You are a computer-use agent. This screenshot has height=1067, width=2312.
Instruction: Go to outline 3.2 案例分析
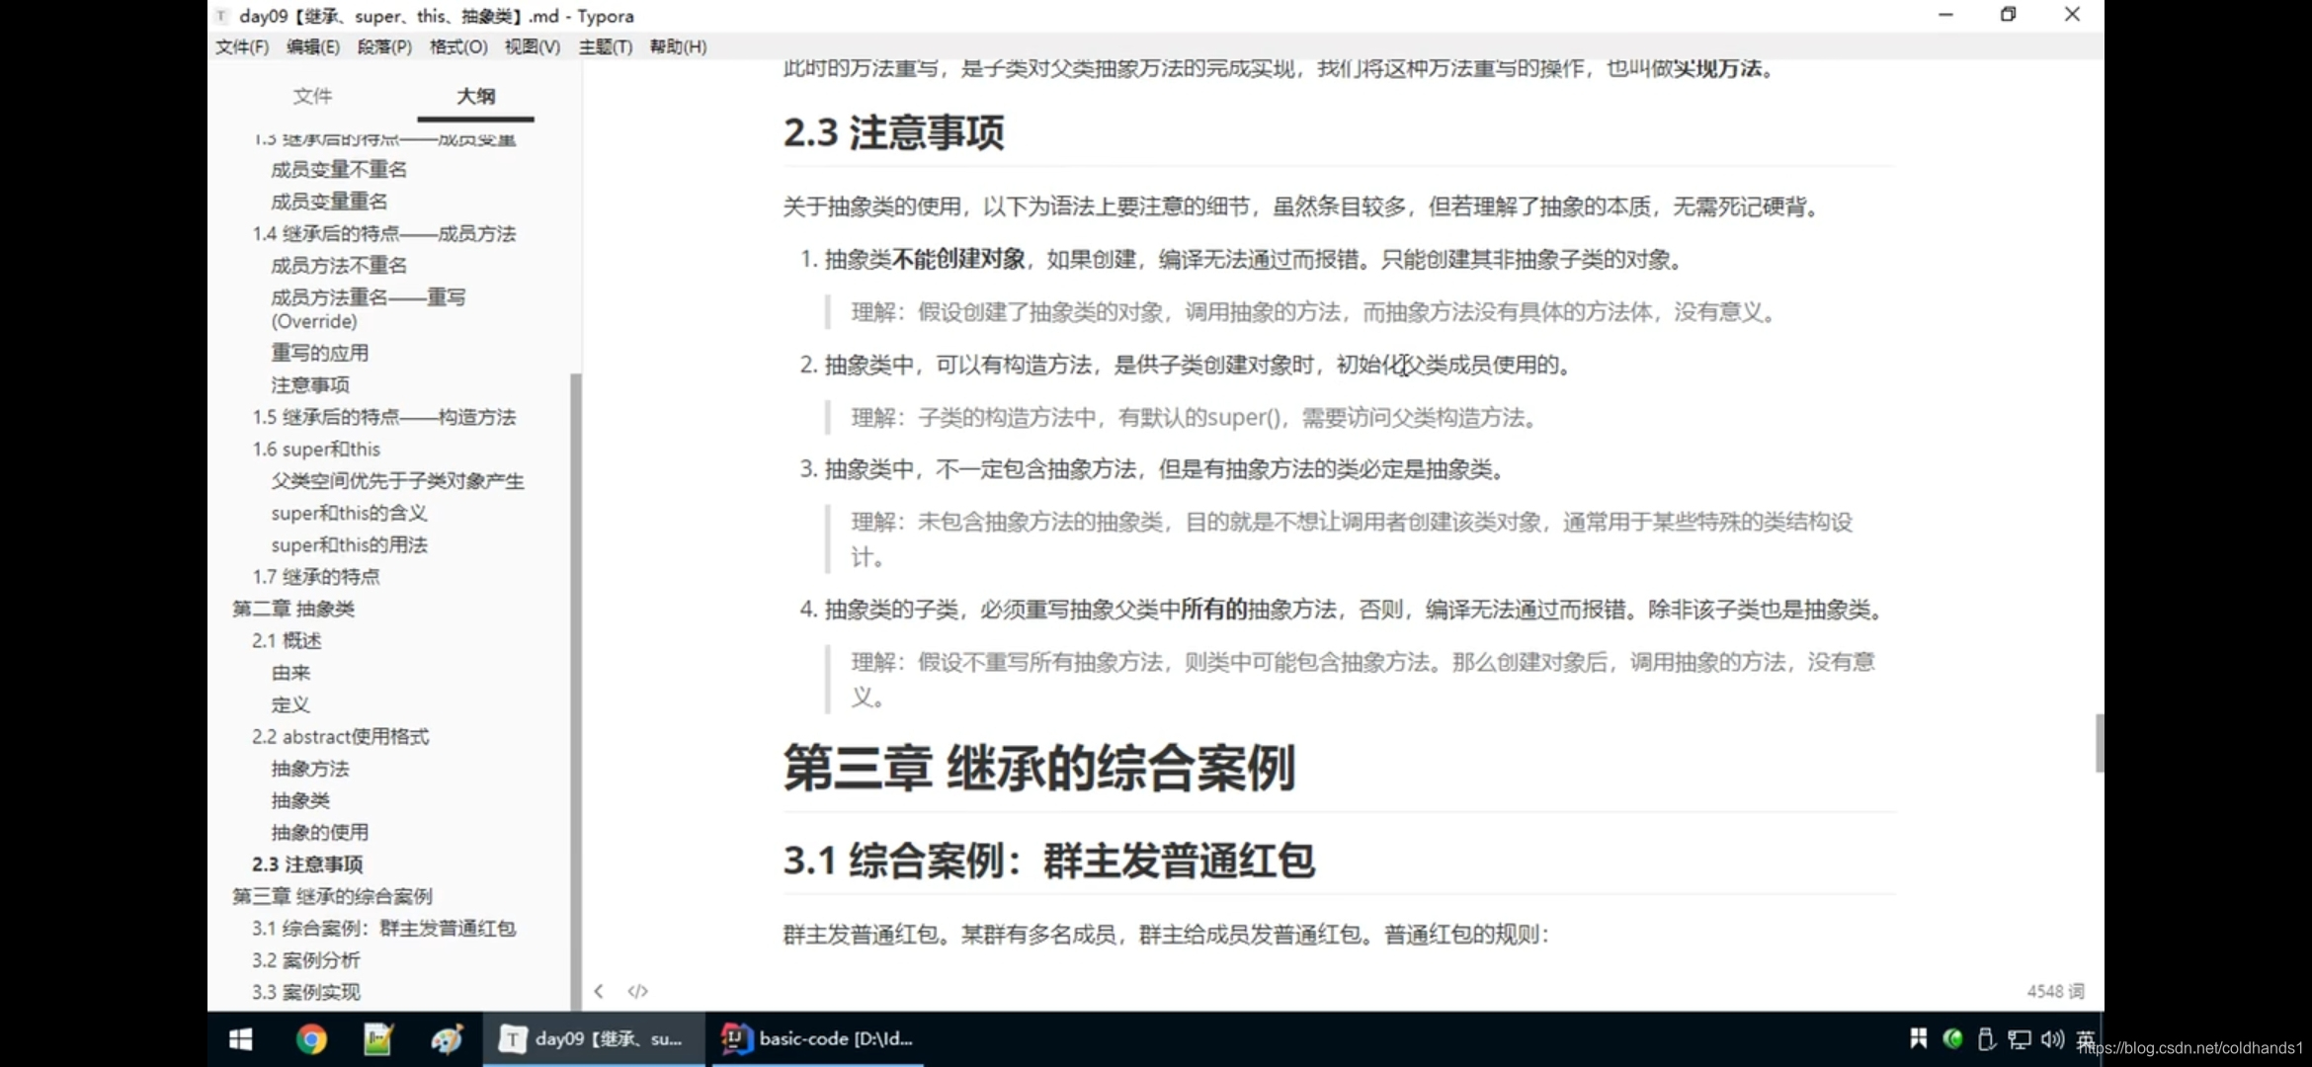coord(305,960)
